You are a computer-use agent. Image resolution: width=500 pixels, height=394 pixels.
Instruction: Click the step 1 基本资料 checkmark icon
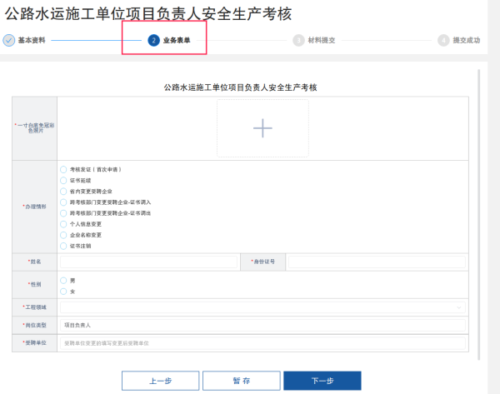tap(9, 40)
